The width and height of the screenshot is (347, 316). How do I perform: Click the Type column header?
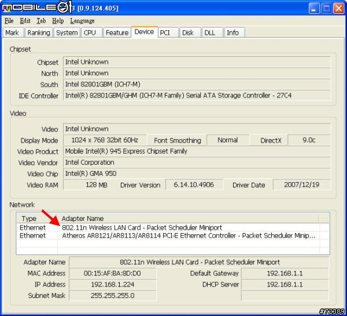coord(37,219)
